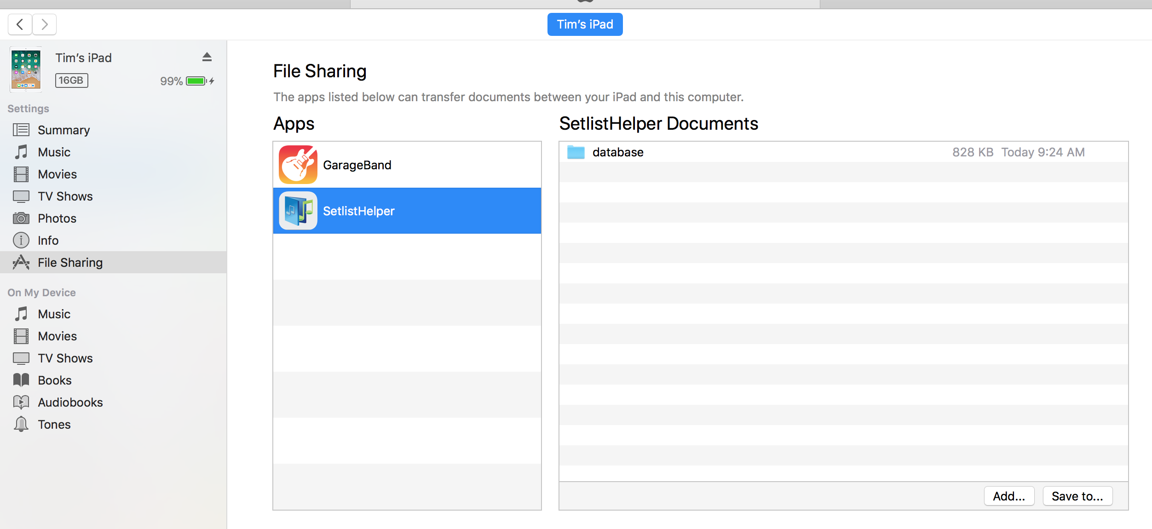
Task: Click the GarageBand app icon
Action: (x=298, y=165)
